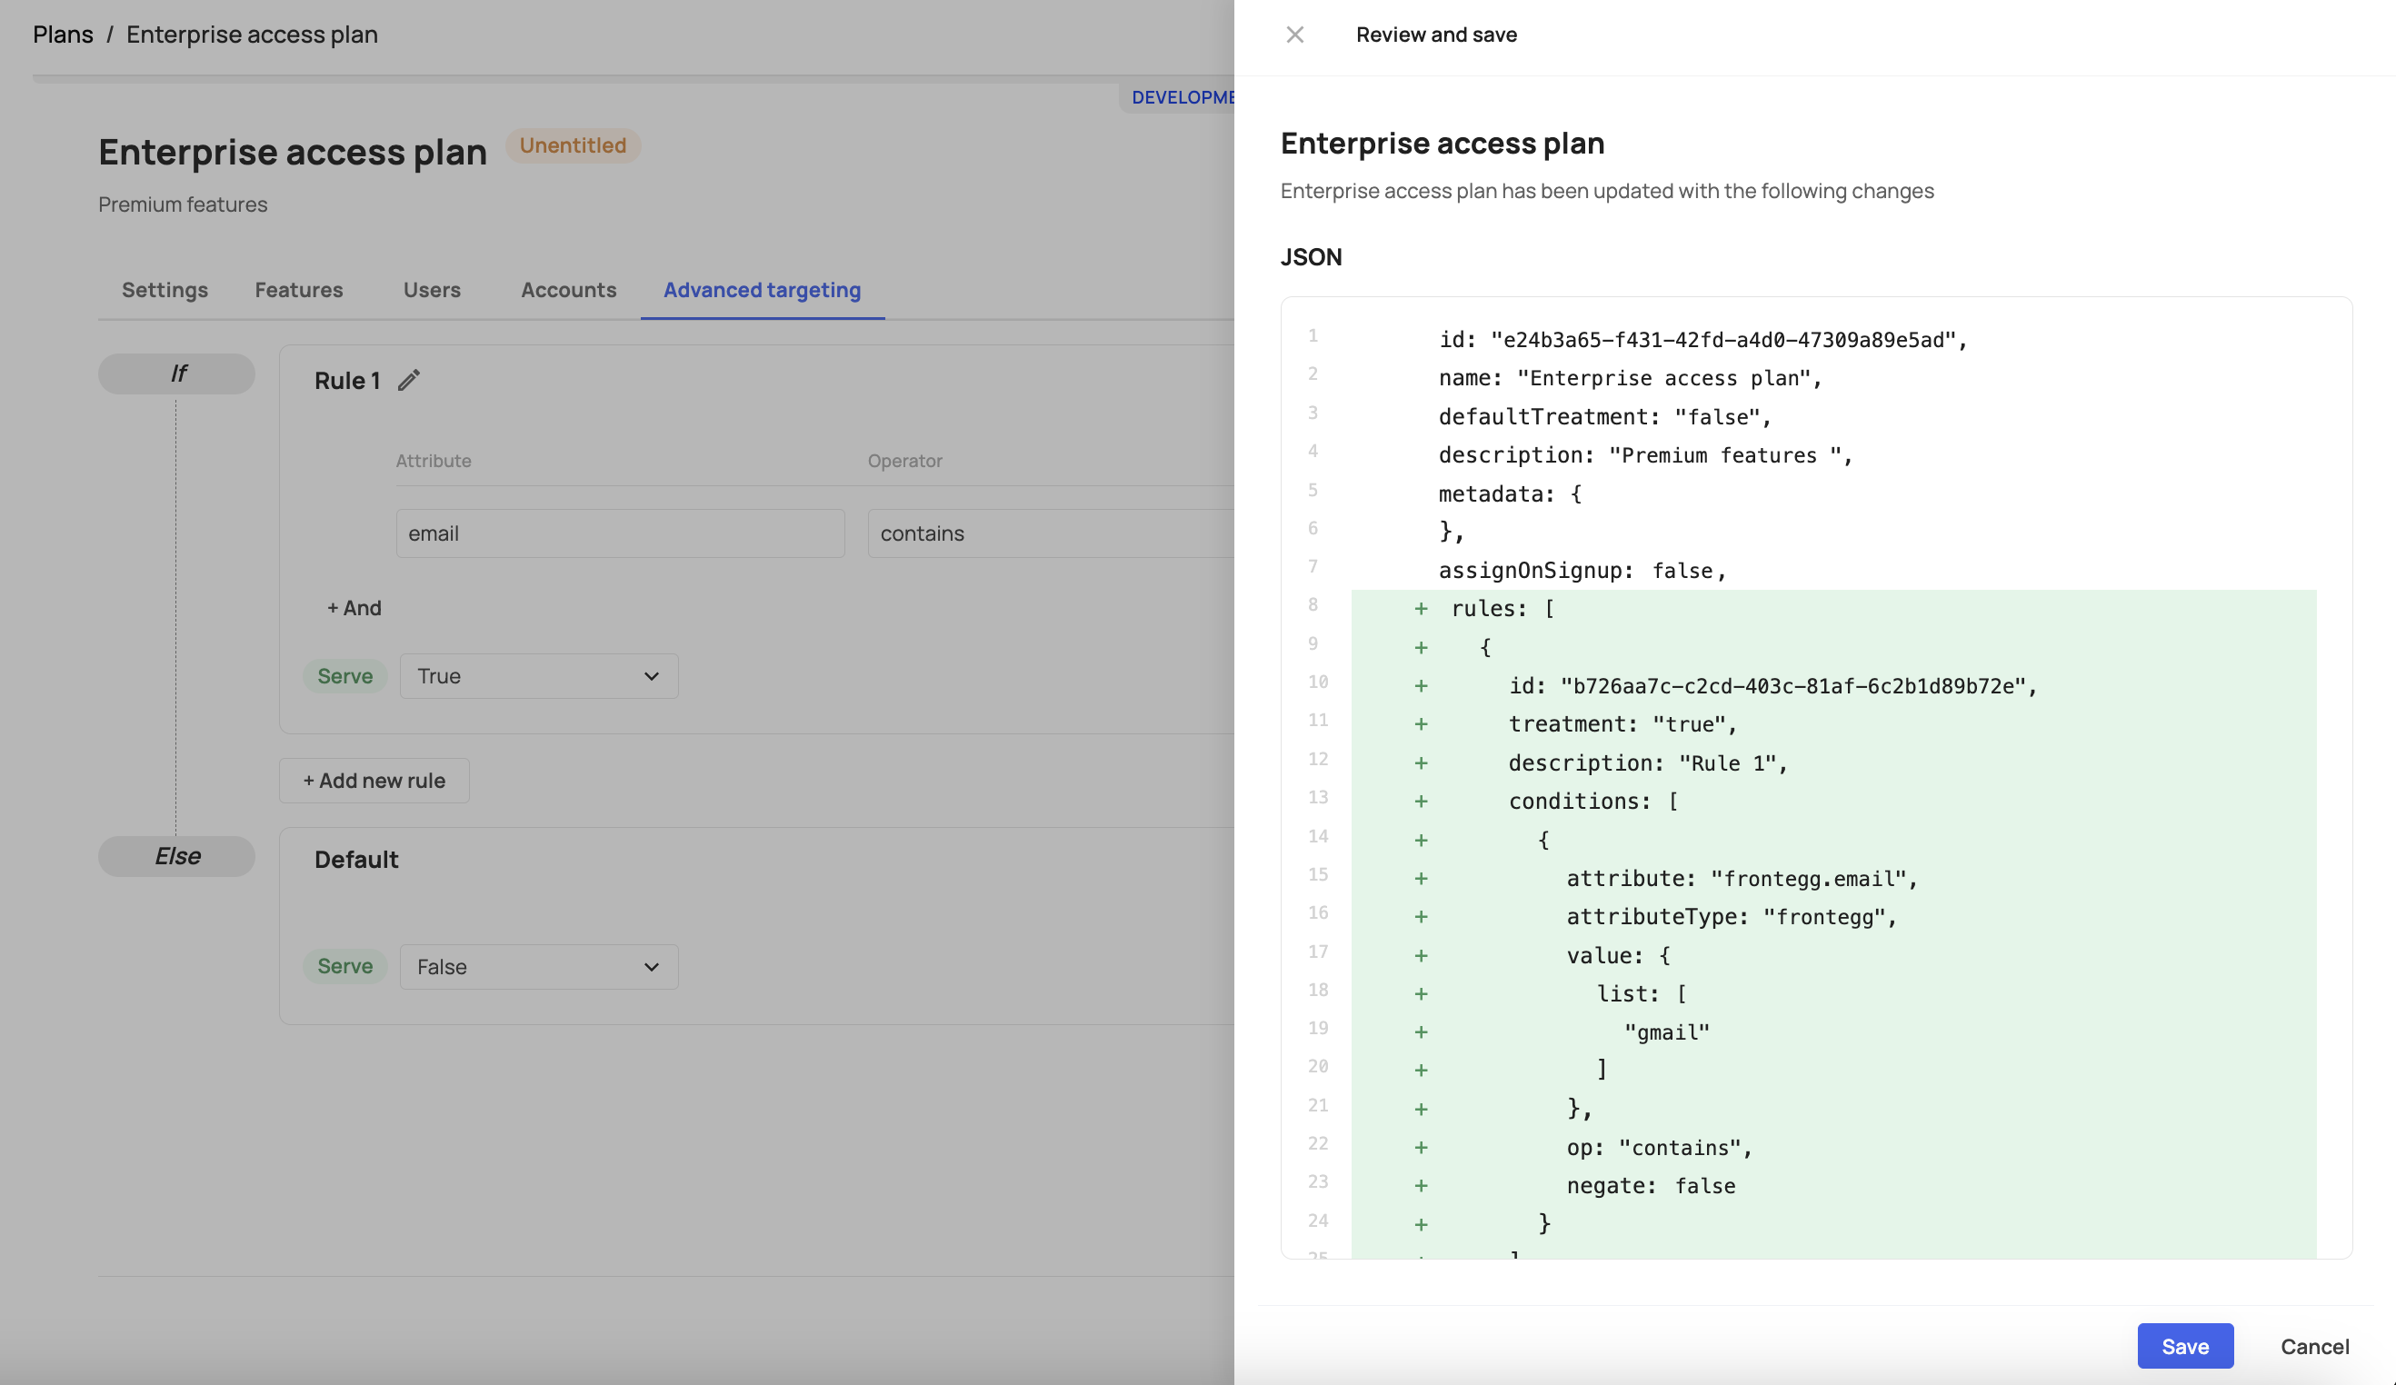Click the Unentitled status badge
This screenshot has height=1385, width=2396.
tap(573, 145)
